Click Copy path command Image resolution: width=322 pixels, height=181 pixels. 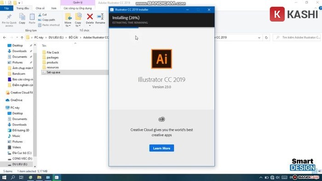pyautogui.click(x=46, y=20)
